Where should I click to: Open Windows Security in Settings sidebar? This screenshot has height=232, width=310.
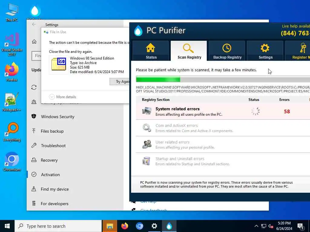tap(75, 117)
